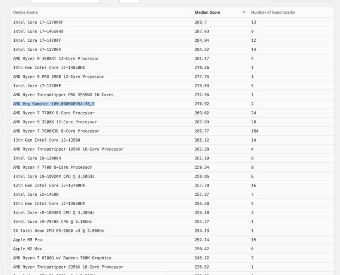Click the benchmark count 20
Viewport: 340px width, 275px height.
tap(254, 122)
